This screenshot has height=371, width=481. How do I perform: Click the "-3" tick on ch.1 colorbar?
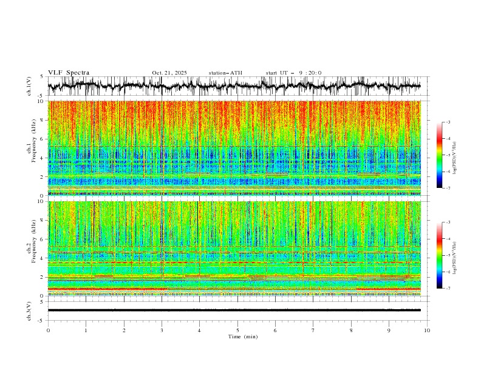pyautogui.click(x=448, y=122)
